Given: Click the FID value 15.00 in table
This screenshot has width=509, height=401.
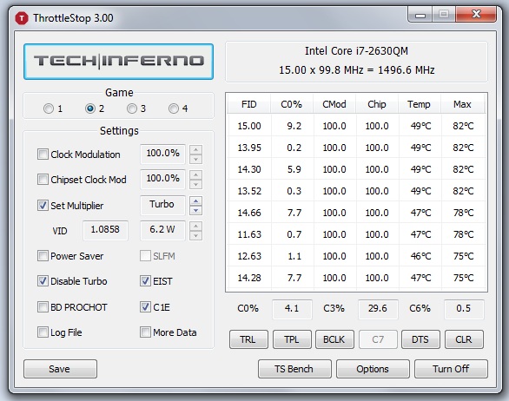Looking at the screenshot, I should pos(249,126).
